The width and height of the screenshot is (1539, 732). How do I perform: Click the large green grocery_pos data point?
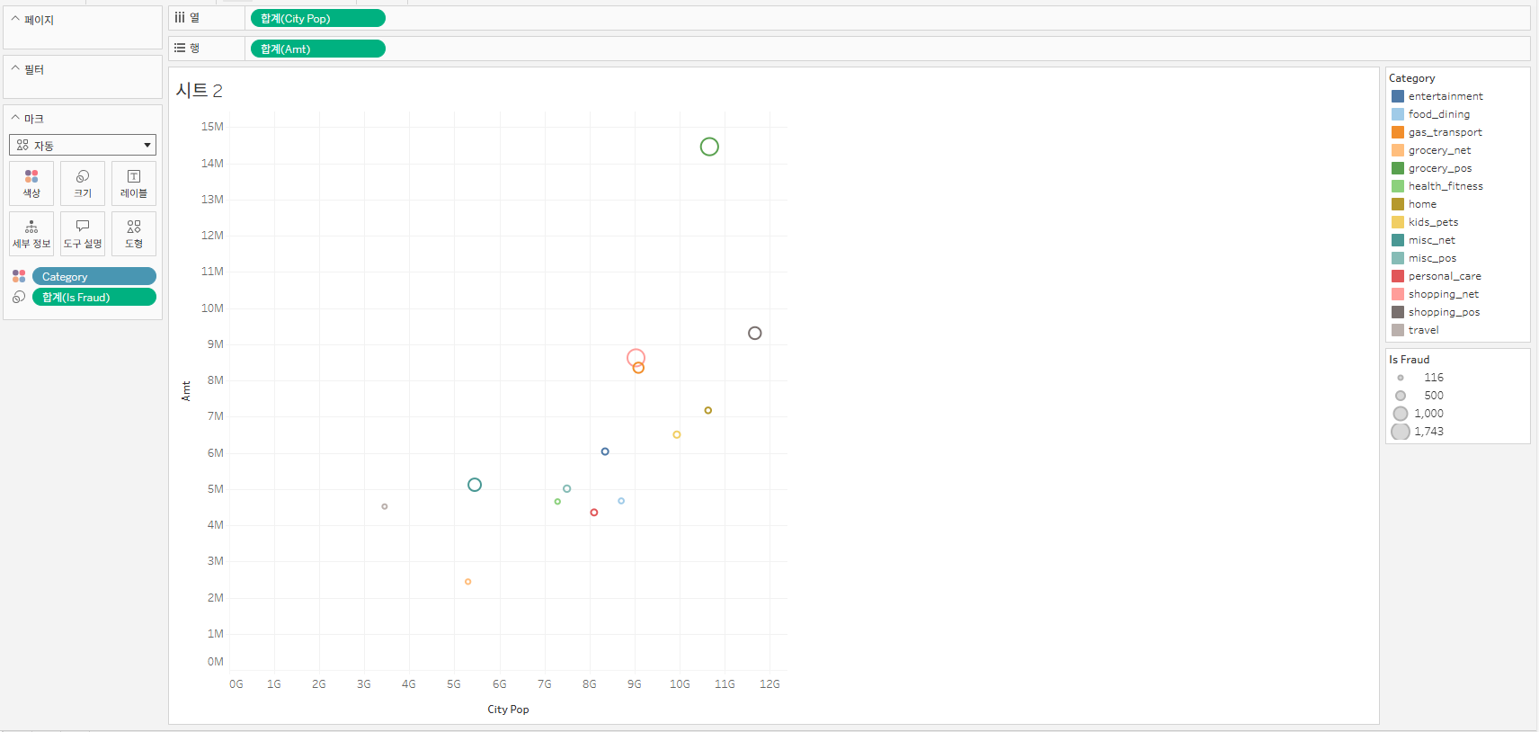[709, 147]
